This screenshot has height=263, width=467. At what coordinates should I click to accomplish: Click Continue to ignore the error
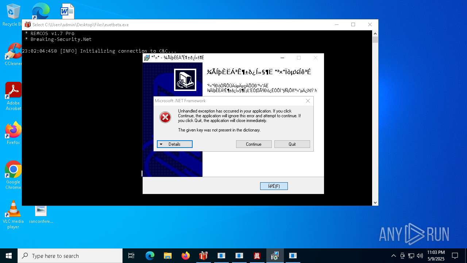254,144
